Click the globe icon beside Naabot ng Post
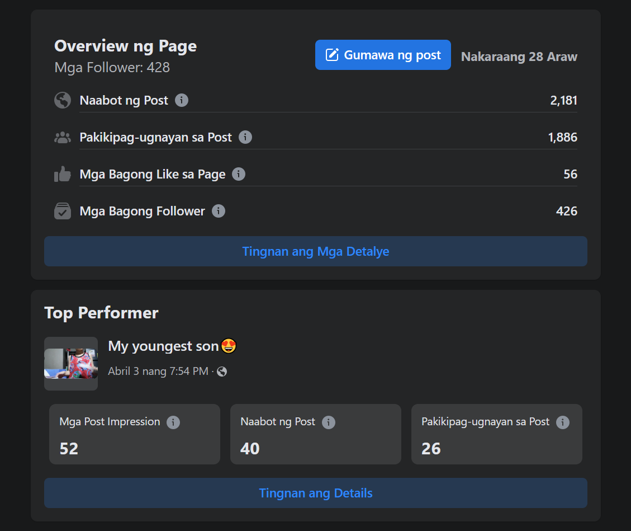Image resolution: width=631 pixels, height=531 pixels. coord(62,101)
